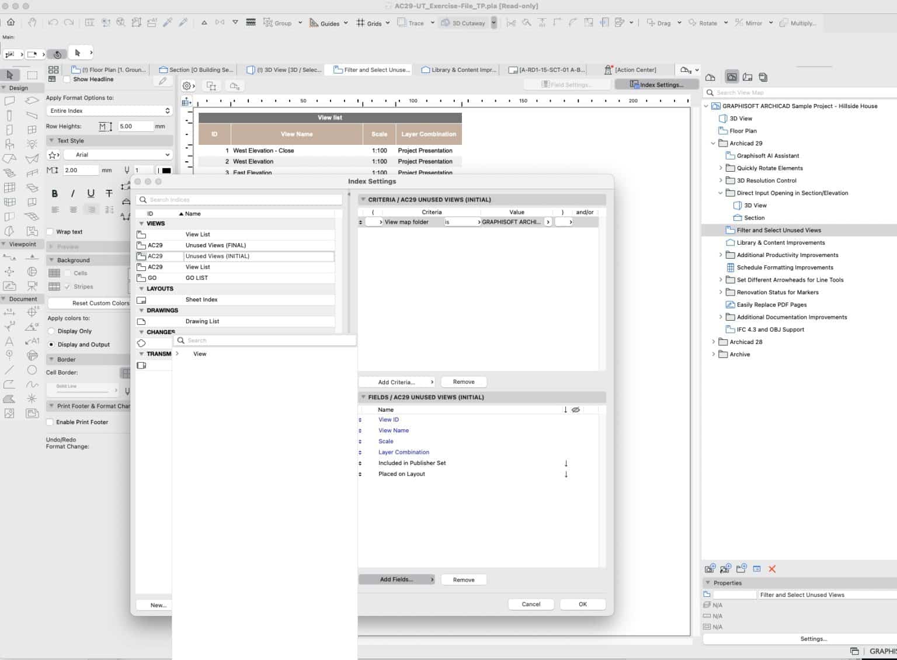897x660 pixels.
Task: Toggle the Show Headline checkbox
Action: click(67, 79)
